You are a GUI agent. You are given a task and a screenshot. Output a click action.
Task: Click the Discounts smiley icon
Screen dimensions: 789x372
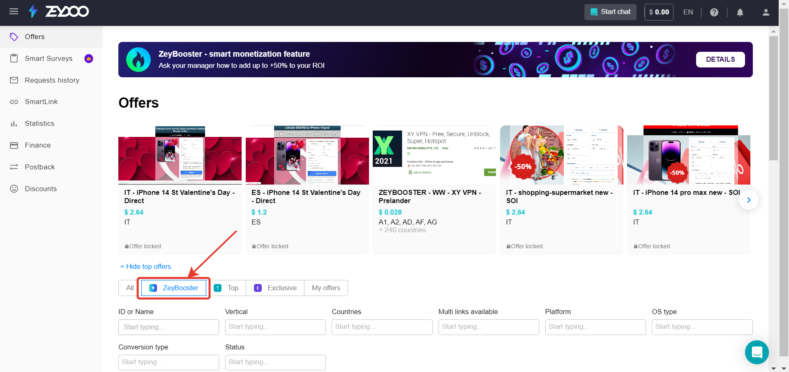tap(14, 189)
